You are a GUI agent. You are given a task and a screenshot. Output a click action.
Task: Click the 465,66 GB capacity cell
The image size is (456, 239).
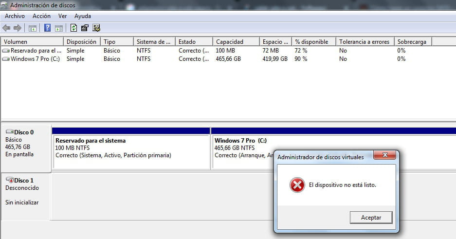coord(228,59)
